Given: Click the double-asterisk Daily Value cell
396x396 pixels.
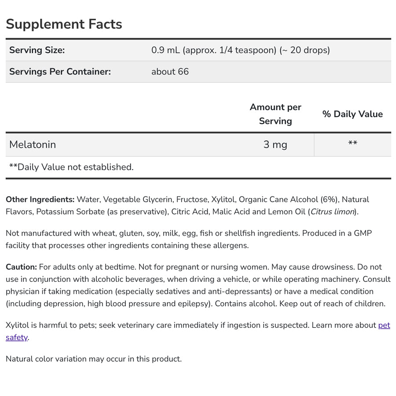Looking at the screenshot, I should [x=352, y=144].
